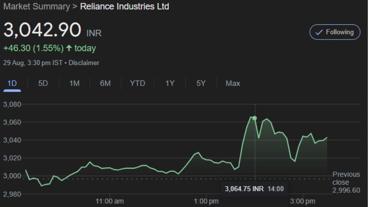Open the Disclaimer link
369x207 pixels.
click(84, 63)
